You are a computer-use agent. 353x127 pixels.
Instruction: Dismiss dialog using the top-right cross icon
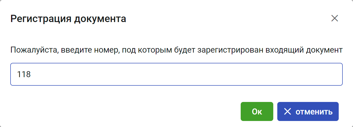334,18
